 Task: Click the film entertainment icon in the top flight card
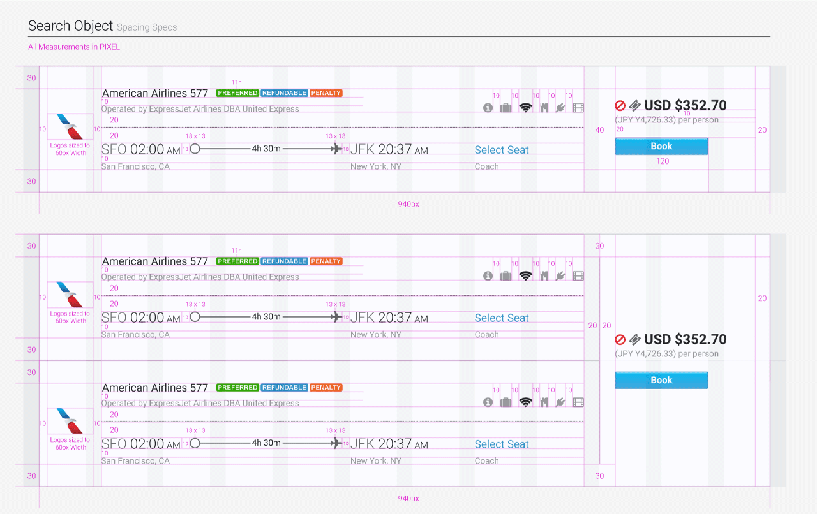click(x=578, y=108)
